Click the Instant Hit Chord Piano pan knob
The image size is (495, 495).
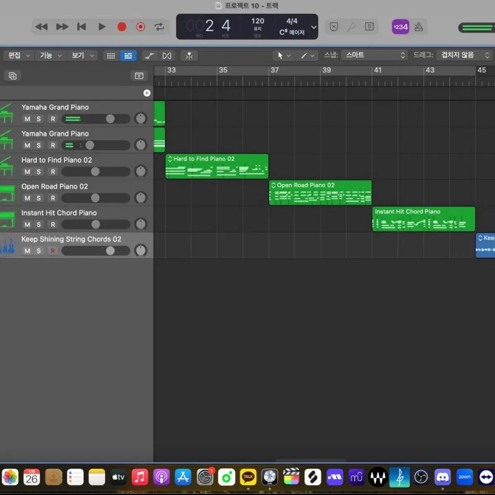[140, 224]
